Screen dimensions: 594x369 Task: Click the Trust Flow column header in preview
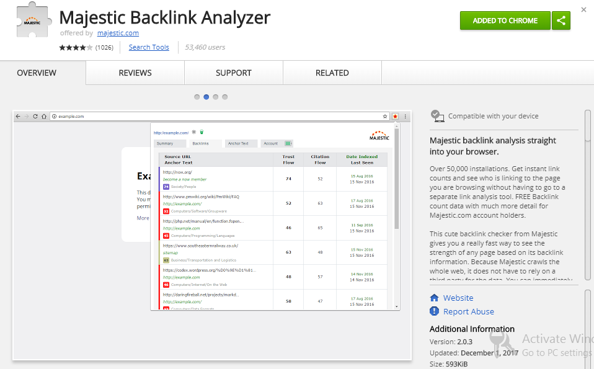point(288,159)
